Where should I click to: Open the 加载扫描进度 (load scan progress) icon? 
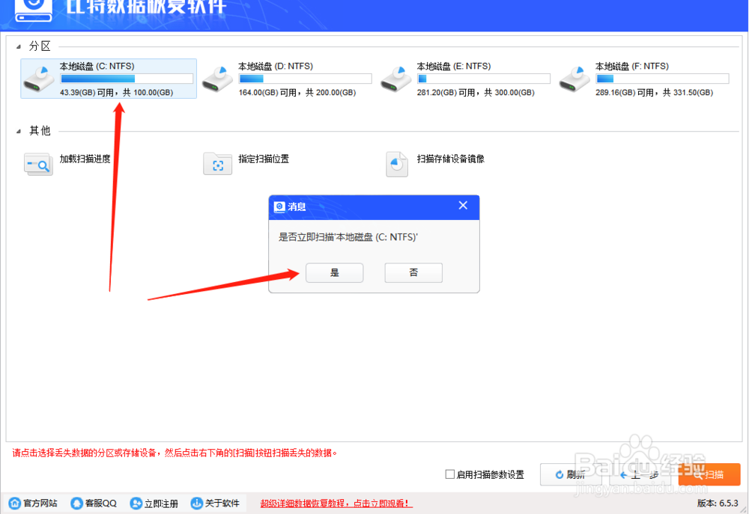click(x=37, y=164)
